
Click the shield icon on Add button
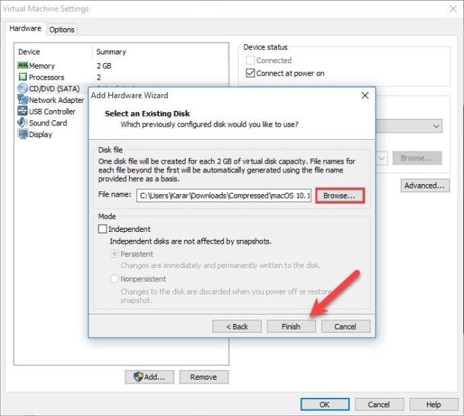(x=138, y=377)
